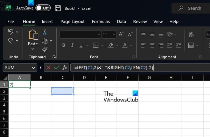Open the font size dropdown
Screen dimensions: 210x137
click(114, 35)
